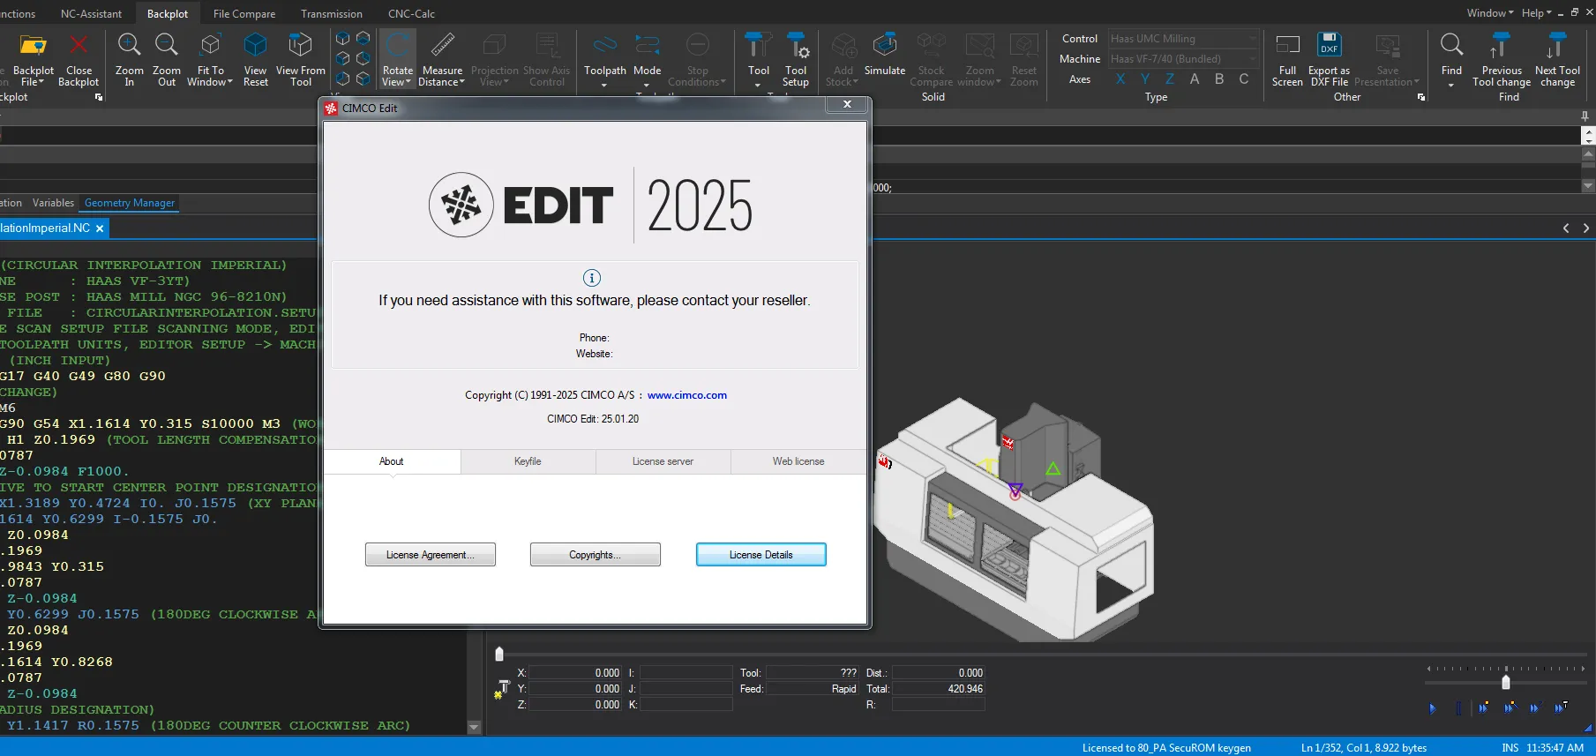Expand the Find dropdown
Screen dimensions: 1596x756
click(x=1451, y=85)
